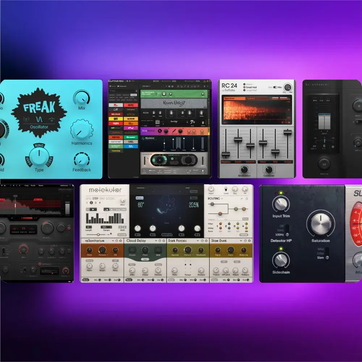Click the reSonitarium power icon in Molekular
This screenshot has width=362, height=362.
pos(120,241)
